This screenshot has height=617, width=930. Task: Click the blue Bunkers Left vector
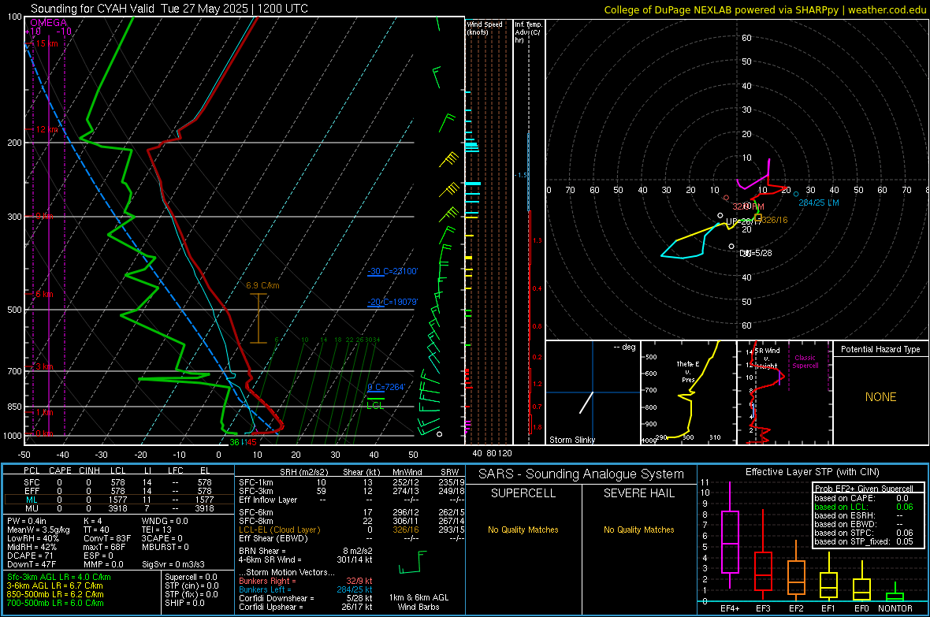point(306,589)
